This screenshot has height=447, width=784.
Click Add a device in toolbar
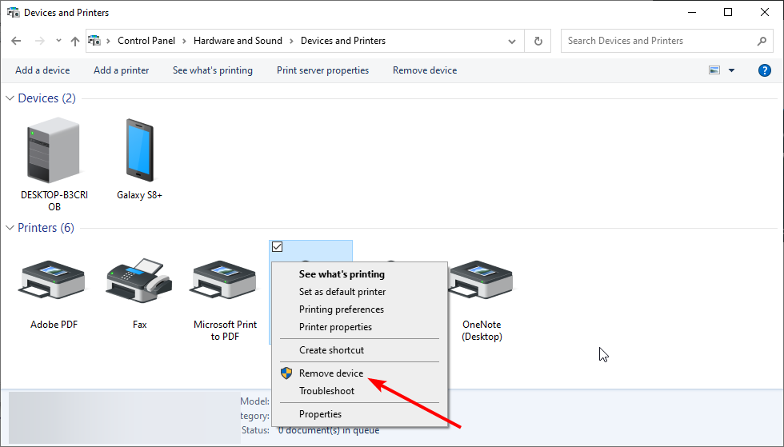coord(42,70)
